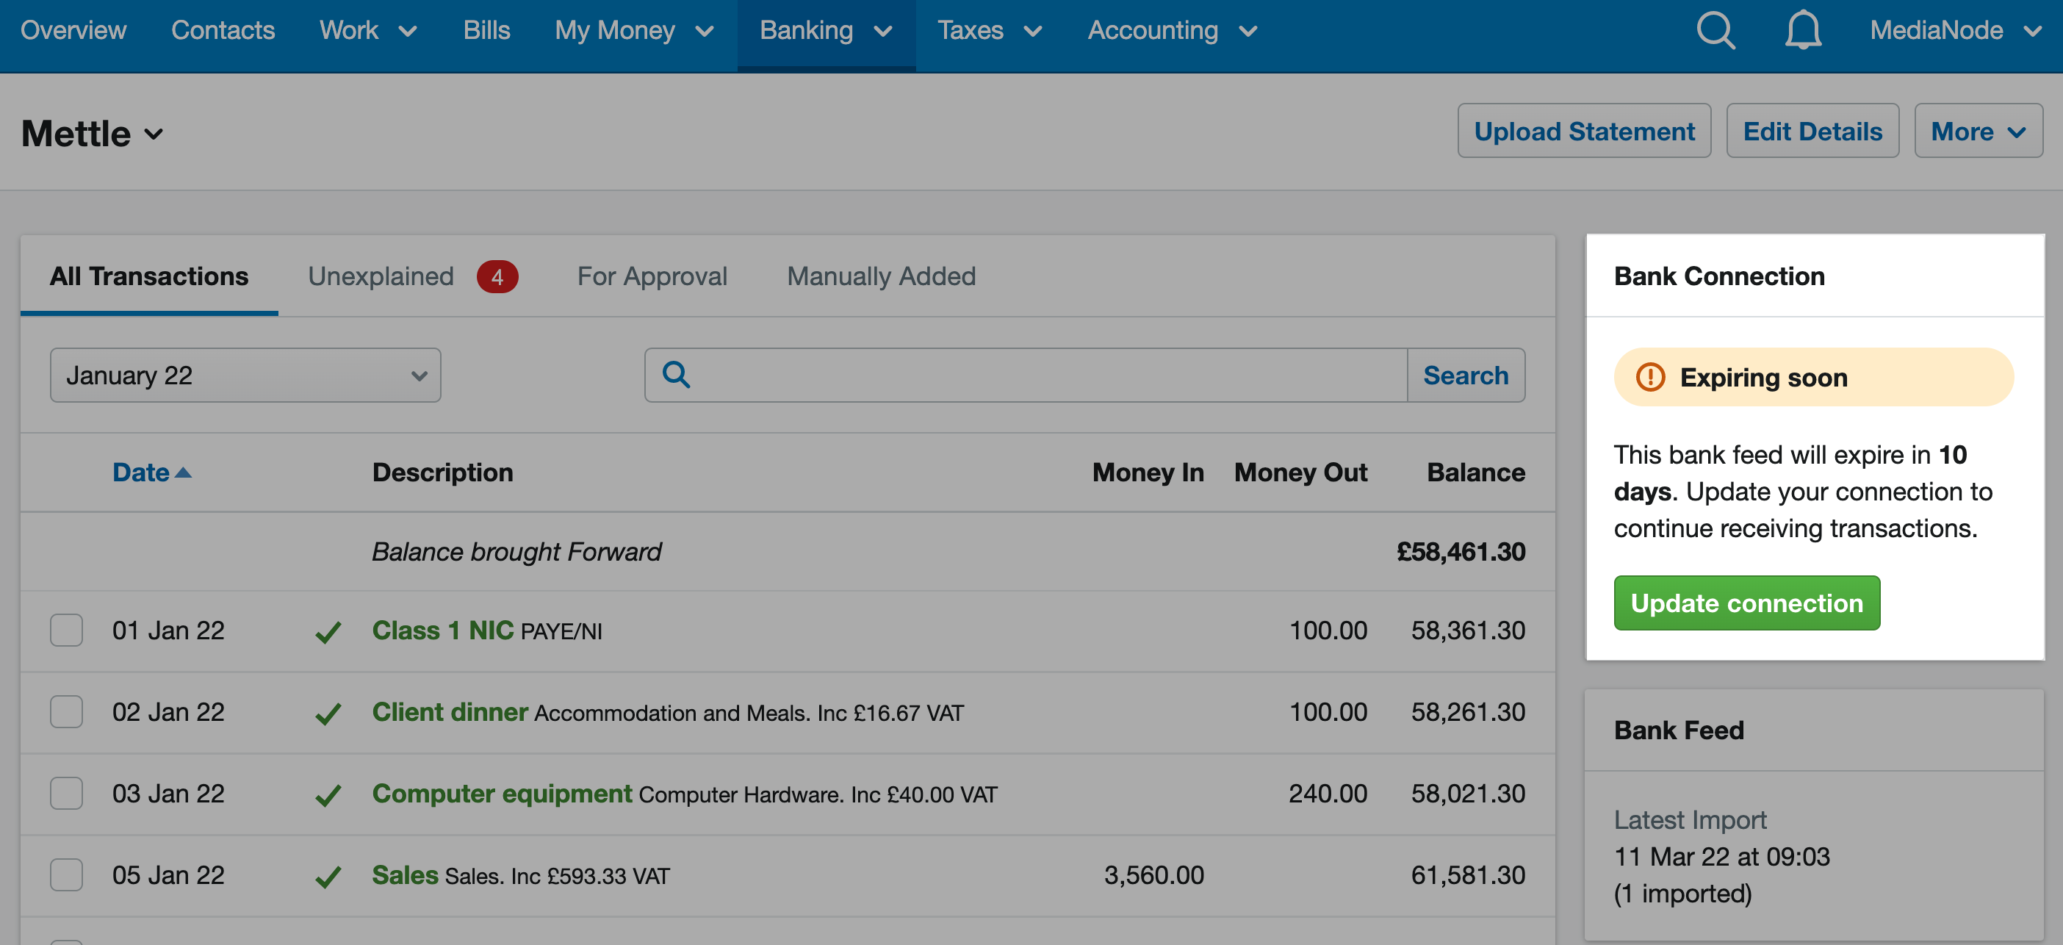
Task: Click the 58,361.30 balance on the 01 Jan row
Action: coord(1468,630)
